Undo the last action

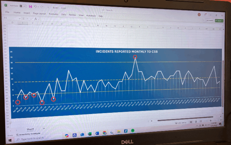(x=35, y=7)
